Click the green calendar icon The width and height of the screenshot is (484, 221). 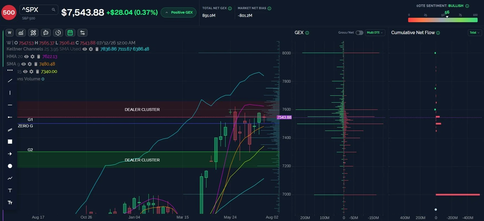click(x=70, y=33)
